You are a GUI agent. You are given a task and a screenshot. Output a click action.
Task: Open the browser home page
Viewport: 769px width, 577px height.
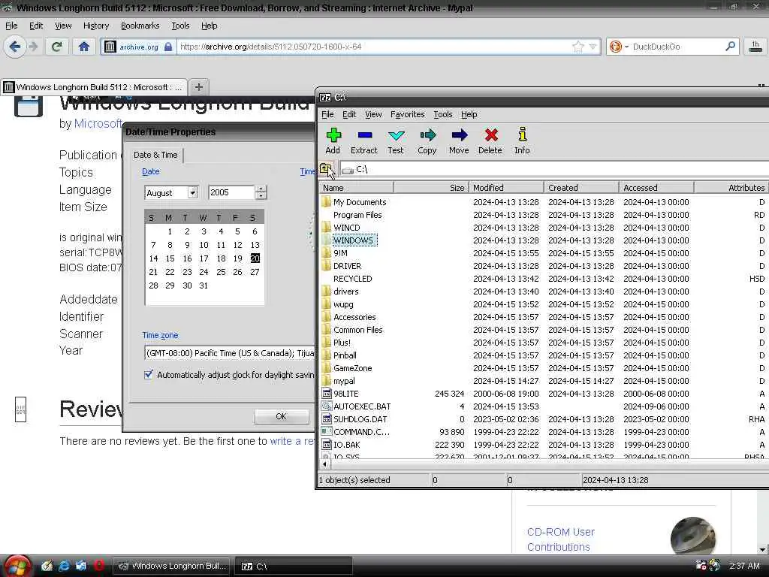(x=84, y=47)
